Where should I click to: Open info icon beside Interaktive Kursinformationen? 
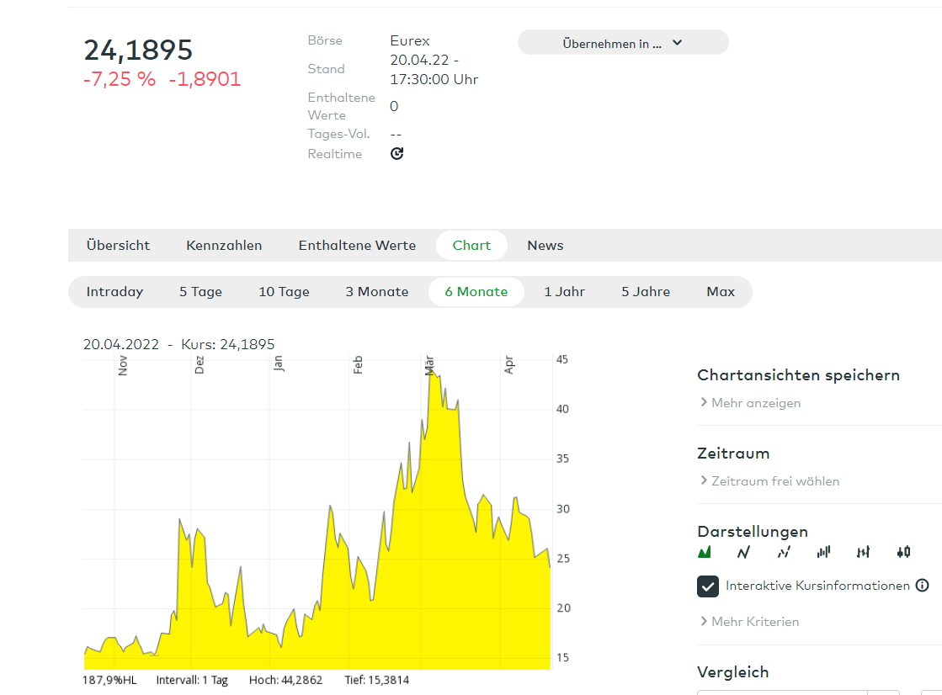pos(922,586)
